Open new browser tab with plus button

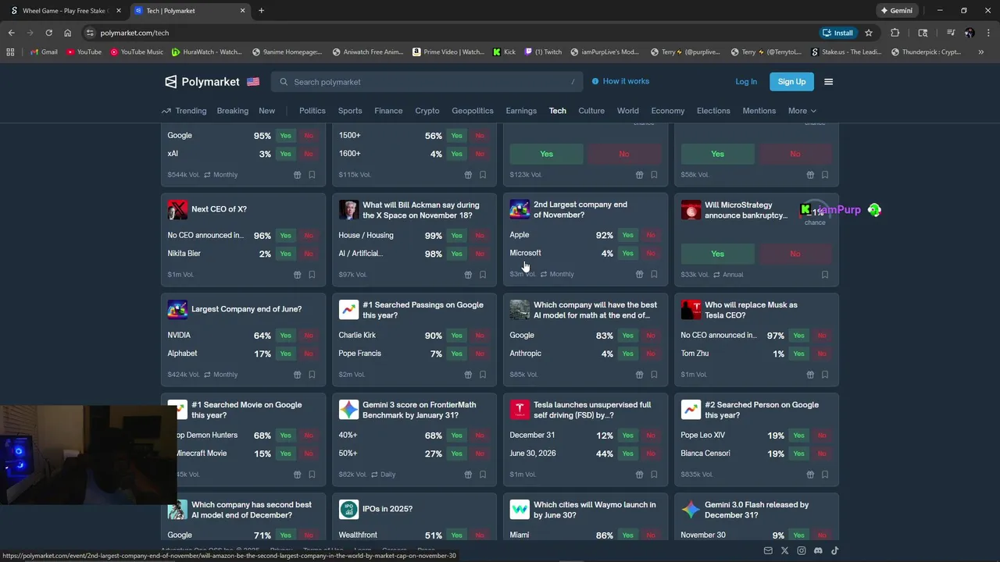[x=261, y=11]
